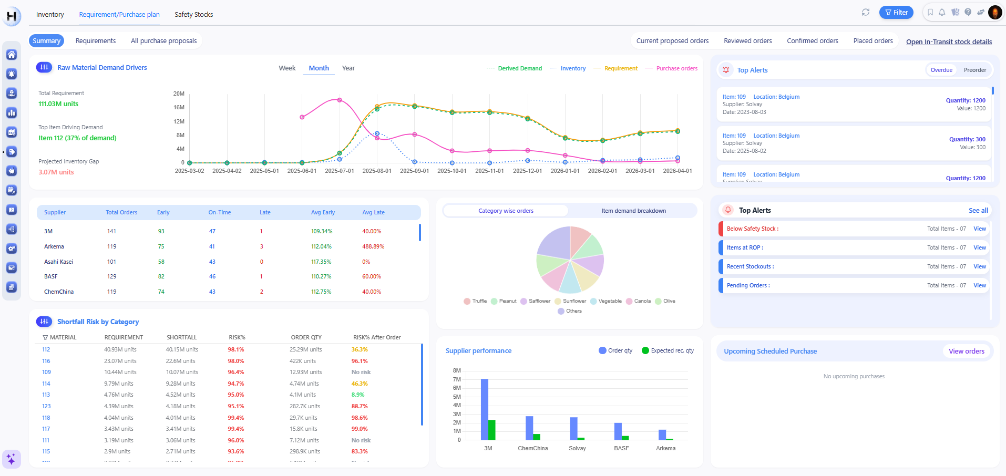1006x476 pixels.
Task: Switch Top Alerts to Preorder
Action: [974, 70]
